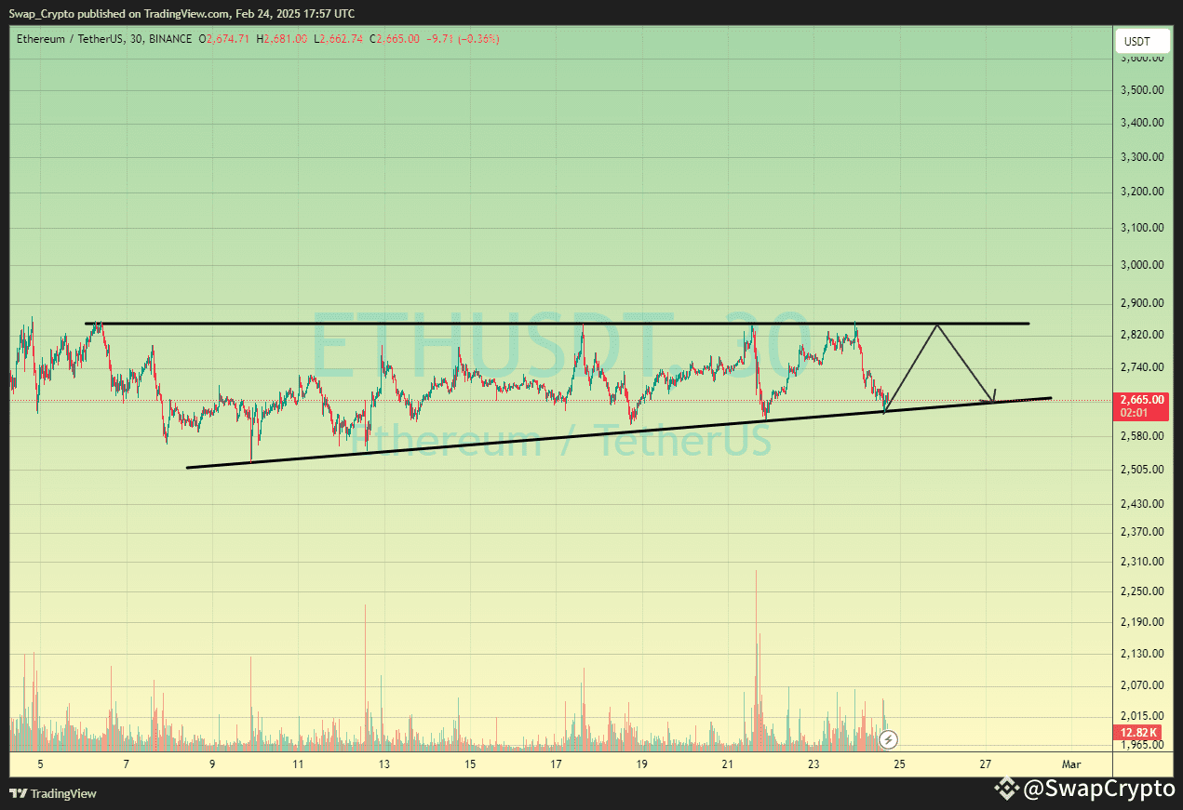Click the date label 7 on time axis
Viewport: 1183px width, 810px height.
[126, 764]
